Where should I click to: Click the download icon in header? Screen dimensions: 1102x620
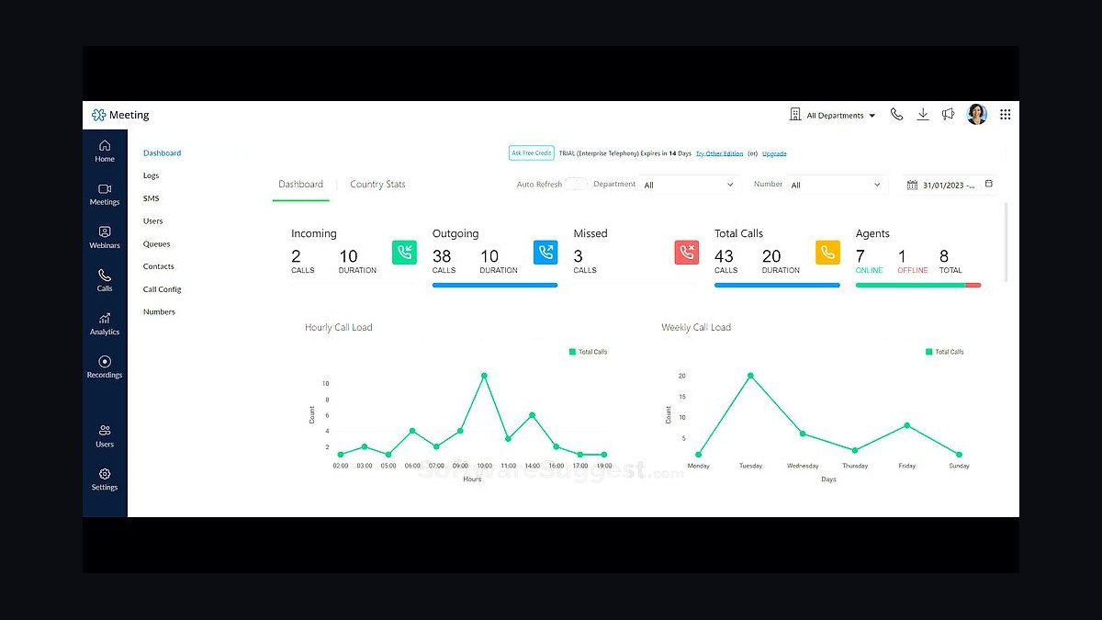[923, 115]
